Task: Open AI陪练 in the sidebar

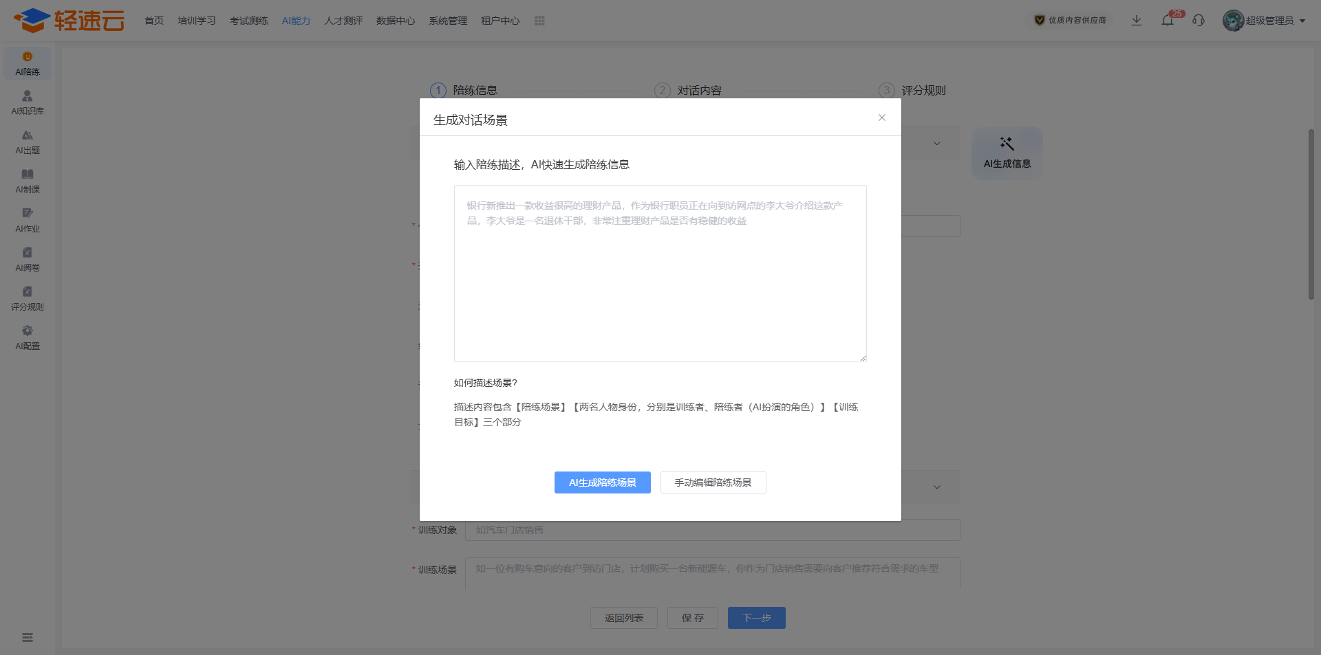Action: [x=28, y=63]
